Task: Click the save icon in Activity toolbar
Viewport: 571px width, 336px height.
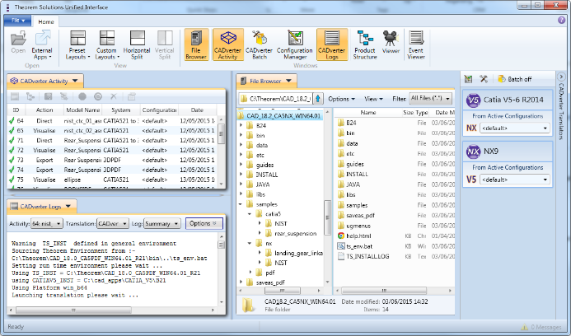Action: (x=48, y=96)
